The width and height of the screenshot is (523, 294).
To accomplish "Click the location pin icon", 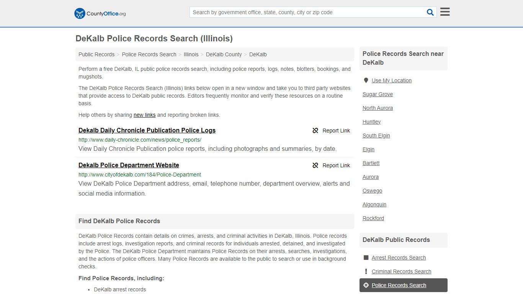I will [x=366, y=80].
